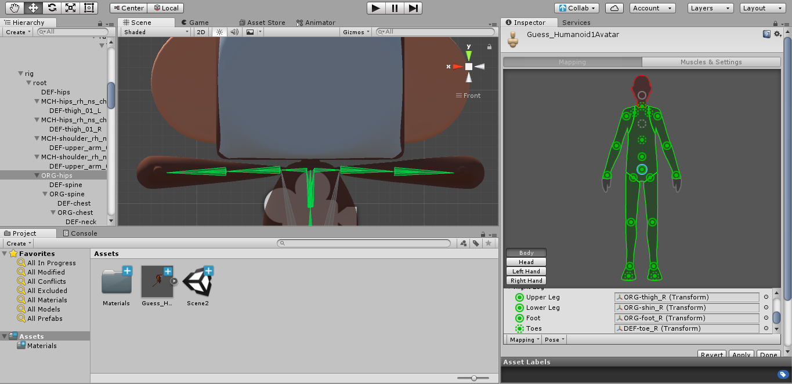Click the Project search by label icon
792x384 pixels.
(x=476, y=243)
